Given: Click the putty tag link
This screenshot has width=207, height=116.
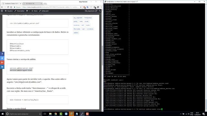Looking at the screenshot, I should tap(75, 22).
